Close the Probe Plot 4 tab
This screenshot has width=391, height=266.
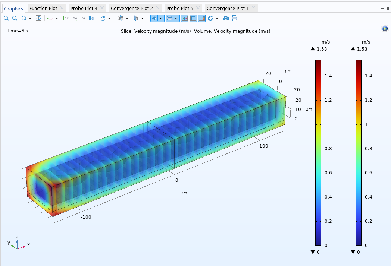click(102, 8)
